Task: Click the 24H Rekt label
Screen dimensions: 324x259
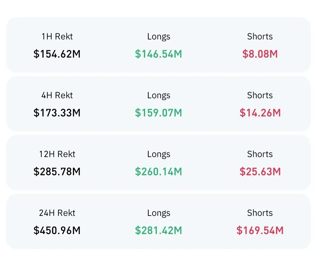Action: (57, 213)
